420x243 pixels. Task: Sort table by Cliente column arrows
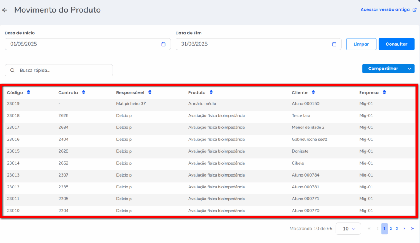[x=313, y=92]
